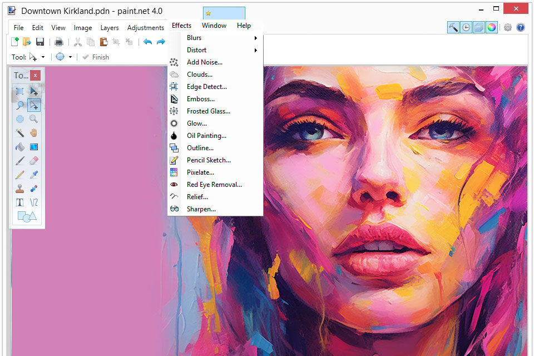Click the Paste clipboard icon

103,42
